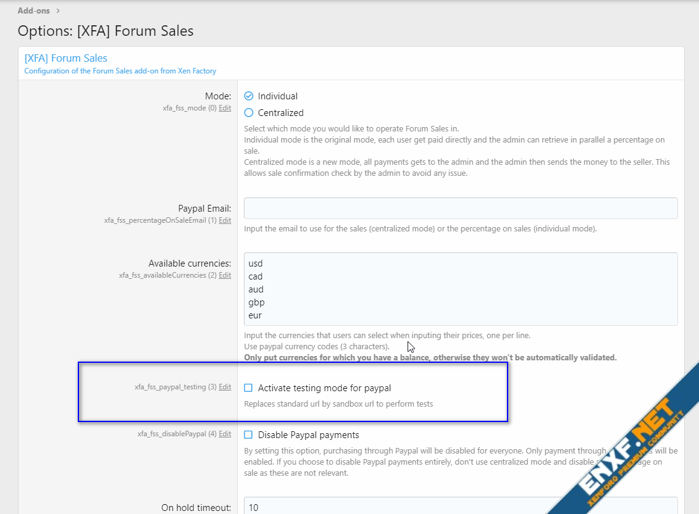This screenshot has height=514, width=699.
Task: Click the Paypal Email label
Action: coord(204,209)
